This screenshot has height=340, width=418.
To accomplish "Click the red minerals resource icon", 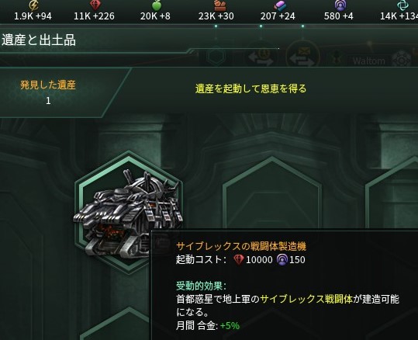I will click(x=95, y=5).
